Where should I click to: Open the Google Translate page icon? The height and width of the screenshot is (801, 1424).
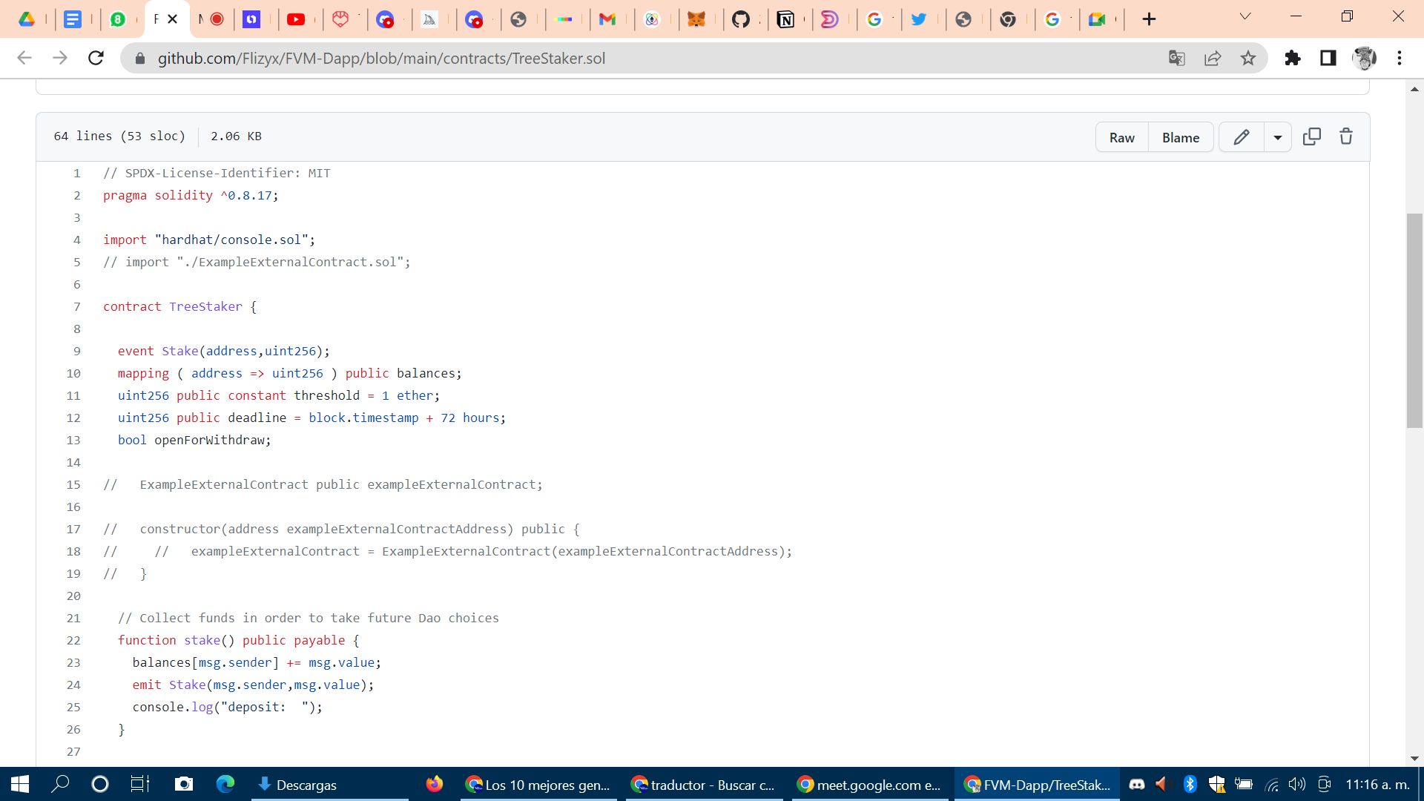tap(1177, 58)
